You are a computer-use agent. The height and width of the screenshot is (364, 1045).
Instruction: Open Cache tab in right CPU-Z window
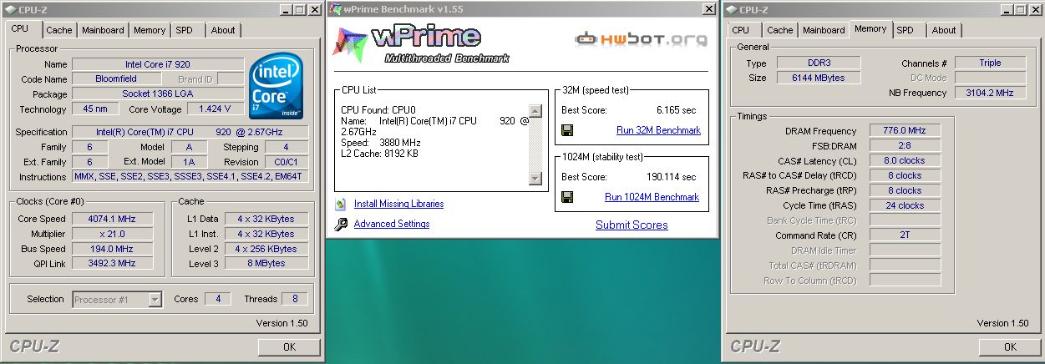click(780, 30)
